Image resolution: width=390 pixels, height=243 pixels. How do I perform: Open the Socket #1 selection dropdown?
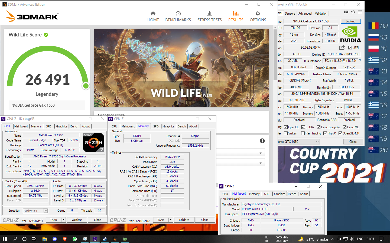35,211
